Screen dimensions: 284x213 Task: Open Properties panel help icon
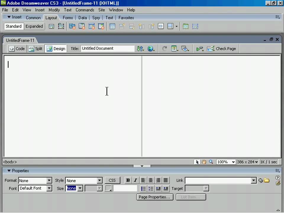pos(277,177)
